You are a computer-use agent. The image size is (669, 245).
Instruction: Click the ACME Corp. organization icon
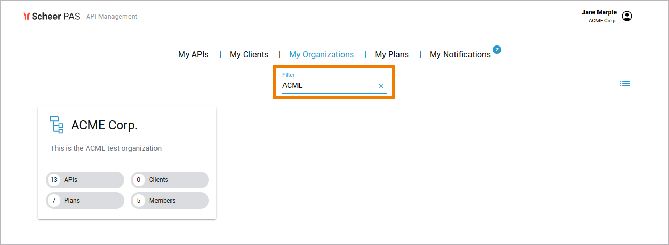(56, 125)
